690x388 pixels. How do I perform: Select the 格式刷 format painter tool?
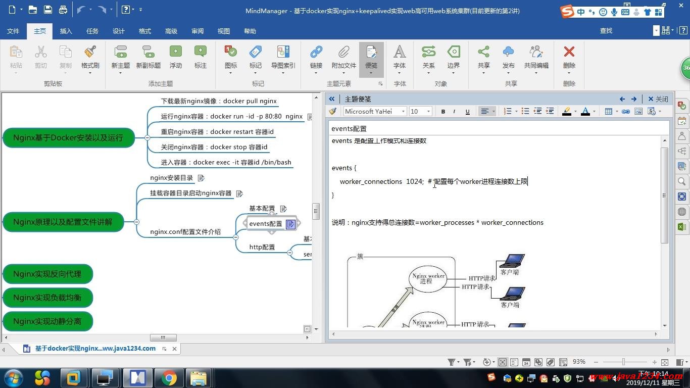pyautogui.click(x=90, y=52)
